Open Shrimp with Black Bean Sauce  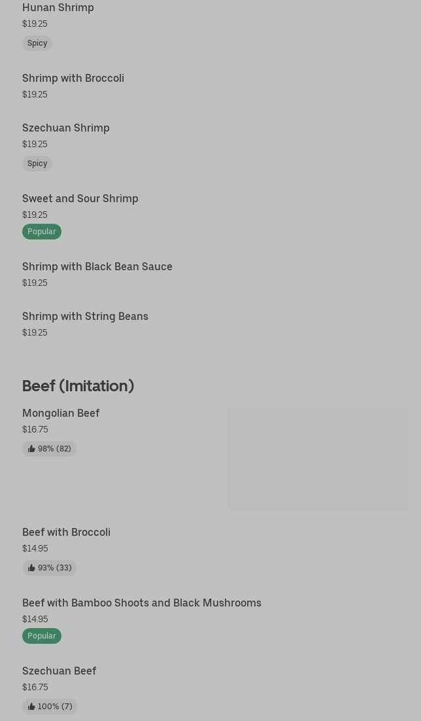[97, 266]
